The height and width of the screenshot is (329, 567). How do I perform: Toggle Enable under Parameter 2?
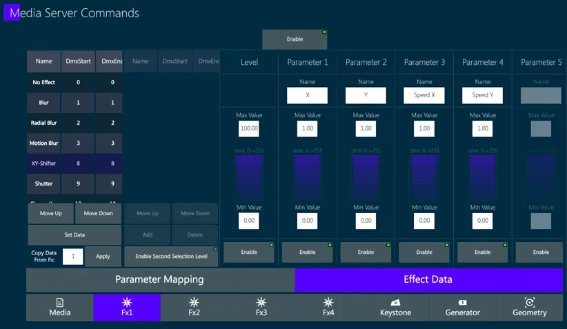pyautogui.click(x=366, y=252)
